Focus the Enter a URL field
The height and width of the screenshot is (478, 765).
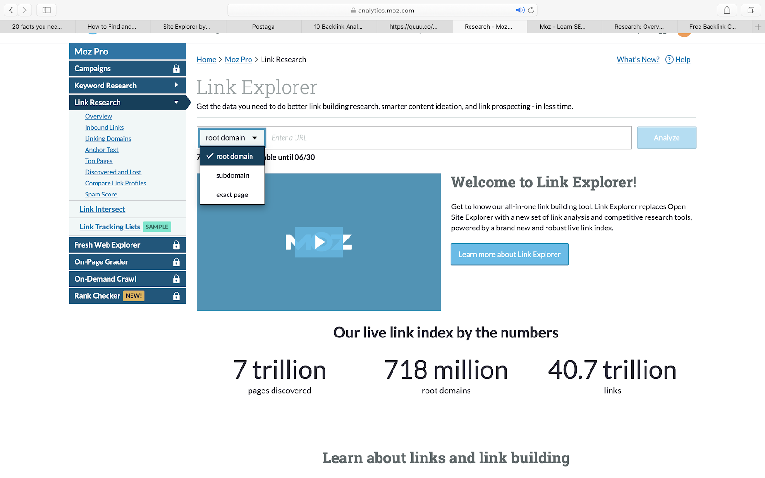(448, 138)
